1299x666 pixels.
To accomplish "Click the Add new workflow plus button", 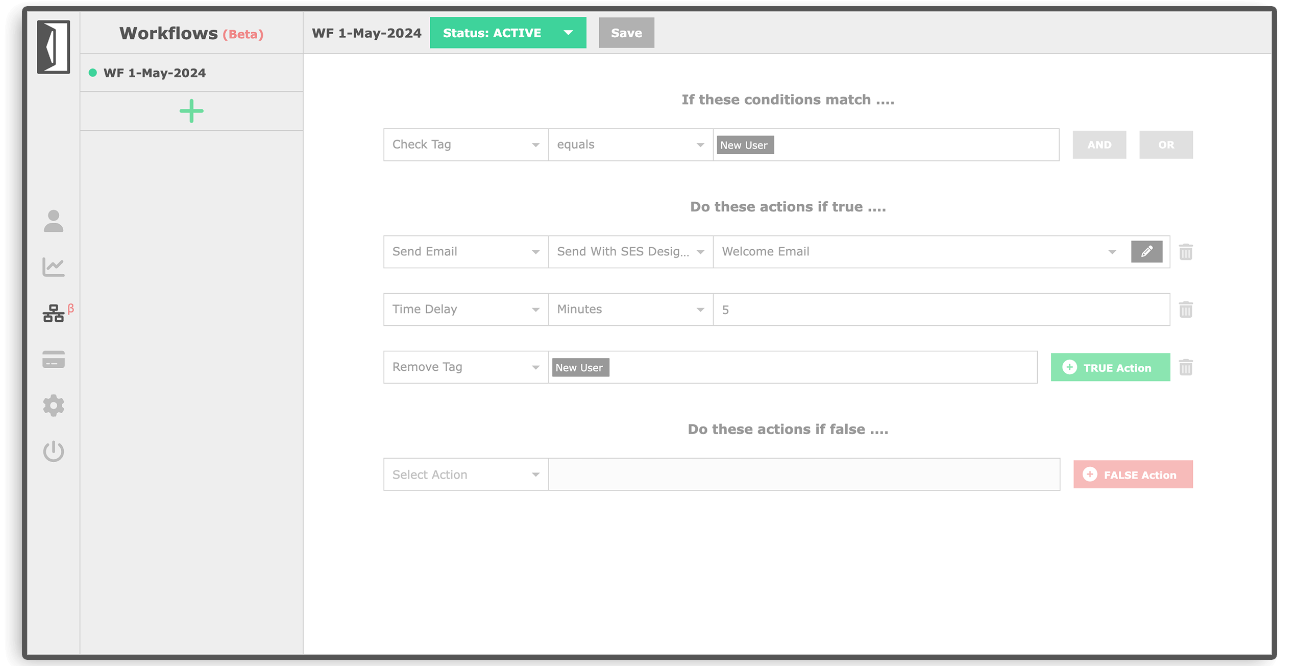I will tap(191, 110).
